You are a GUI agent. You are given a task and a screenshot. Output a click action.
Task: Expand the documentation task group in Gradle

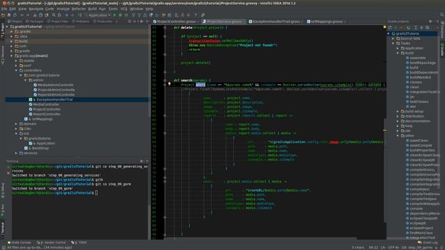(x=398, y=121)
